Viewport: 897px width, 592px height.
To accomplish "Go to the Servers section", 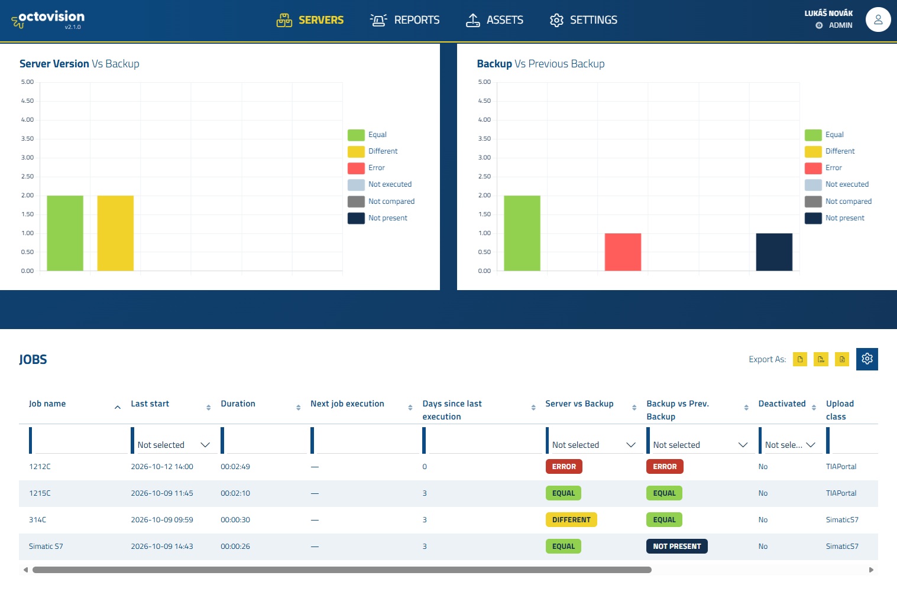I will tap(310, 20).
